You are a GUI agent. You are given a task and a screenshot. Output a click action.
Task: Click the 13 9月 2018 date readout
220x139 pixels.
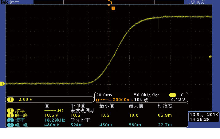204,115
